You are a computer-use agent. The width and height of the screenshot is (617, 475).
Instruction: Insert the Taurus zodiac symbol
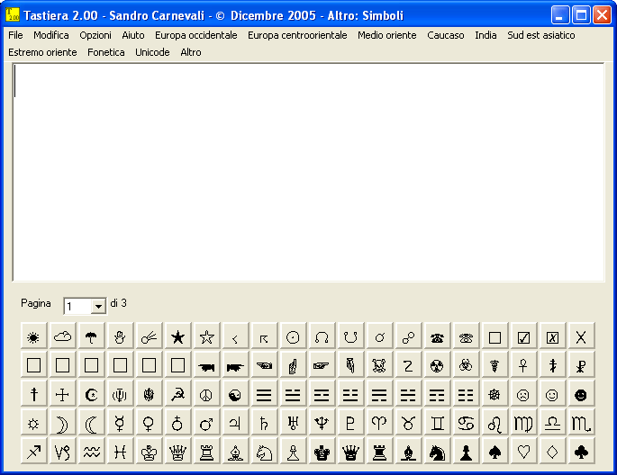408,422
